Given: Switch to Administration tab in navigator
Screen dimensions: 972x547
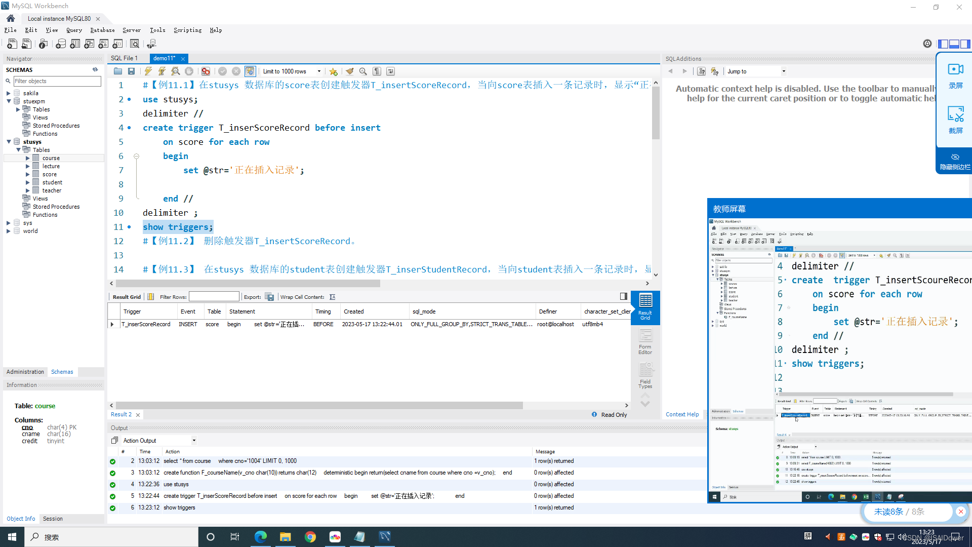Looking at the screenshot, I should [x=25, y=372].
